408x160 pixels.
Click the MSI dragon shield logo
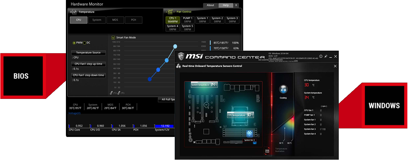pos(181,56)
